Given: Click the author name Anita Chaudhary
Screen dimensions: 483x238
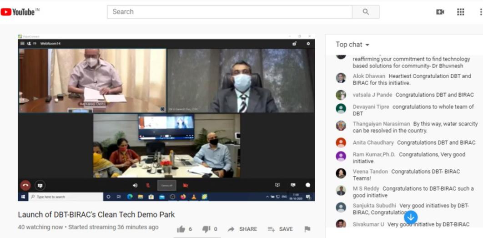Looking at the screenshot, I should click(373, 143).
